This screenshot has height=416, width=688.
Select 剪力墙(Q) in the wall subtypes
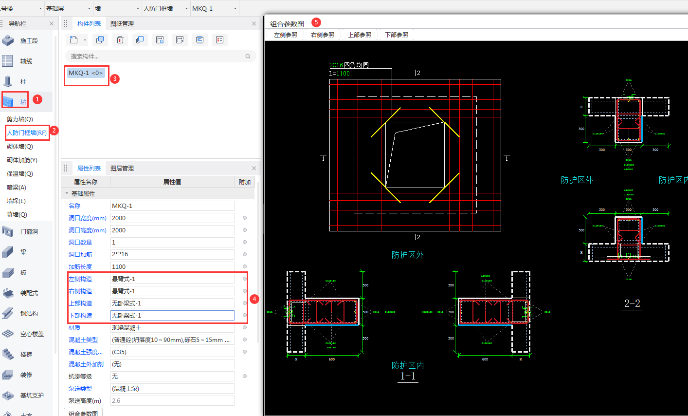click(x=20, y=119)
